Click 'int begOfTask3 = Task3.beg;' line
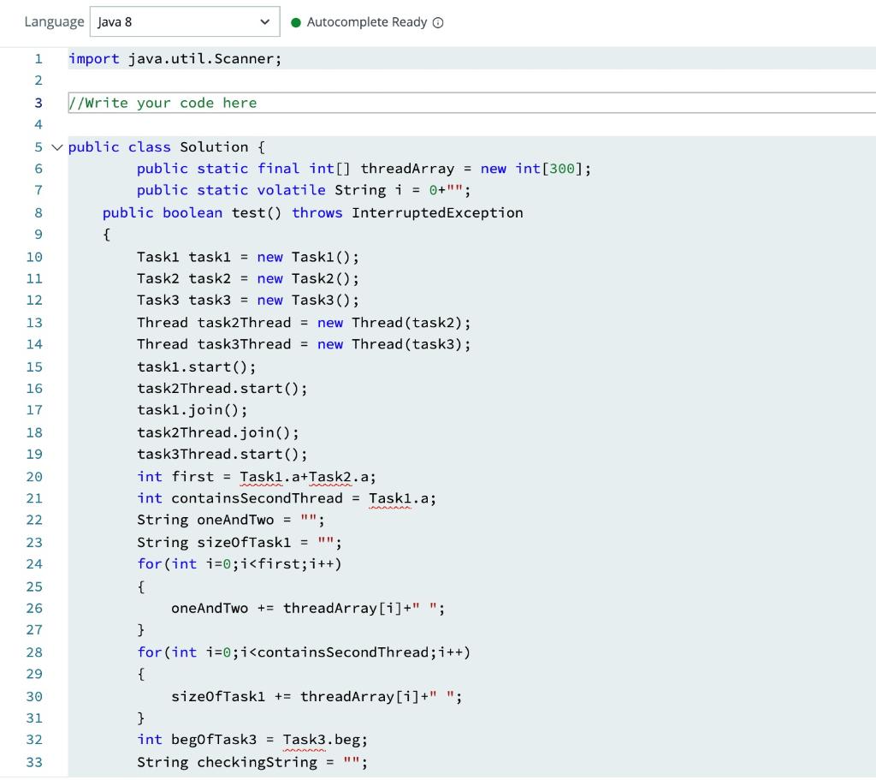This screenshot has height=780, width=876. 252,740
